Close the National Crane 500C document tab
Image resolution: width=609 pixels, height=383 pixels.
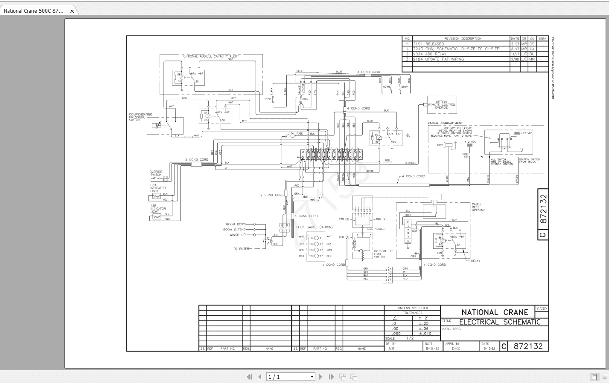[x=72, y=12]
